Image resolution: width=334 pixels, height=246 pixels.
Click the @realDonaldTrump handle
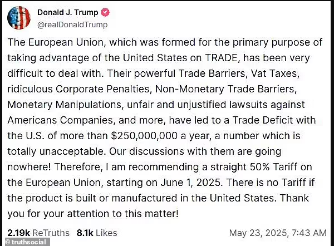pos(72,24)
